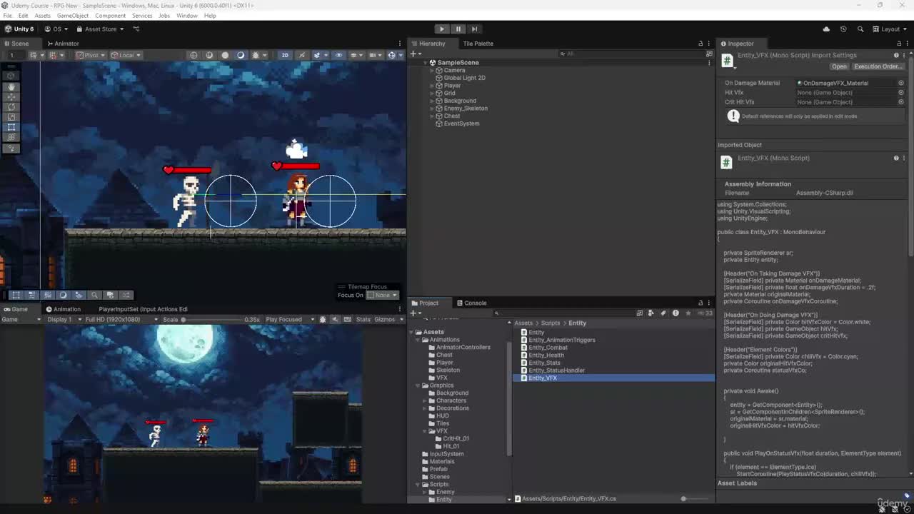Expand the Player object in Hierarchy

(433, 86)
